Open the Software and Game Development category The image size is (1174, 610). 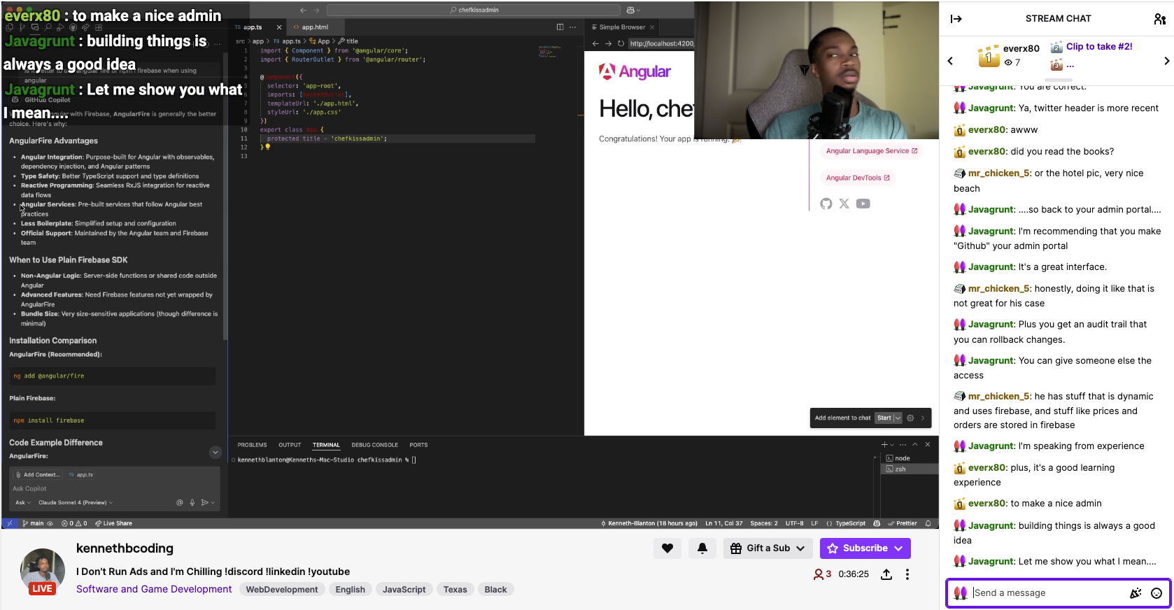154,589
